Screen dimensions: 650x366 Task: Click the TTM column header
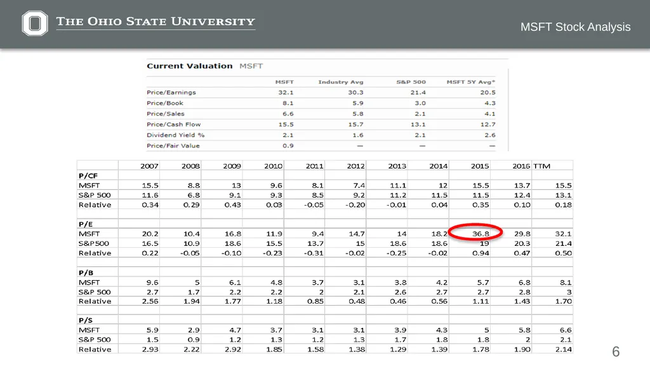pos(542,166)
